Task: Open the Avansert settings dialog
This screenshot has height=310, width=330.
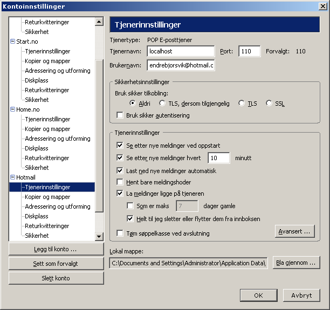Action: (x=294, y=231)
